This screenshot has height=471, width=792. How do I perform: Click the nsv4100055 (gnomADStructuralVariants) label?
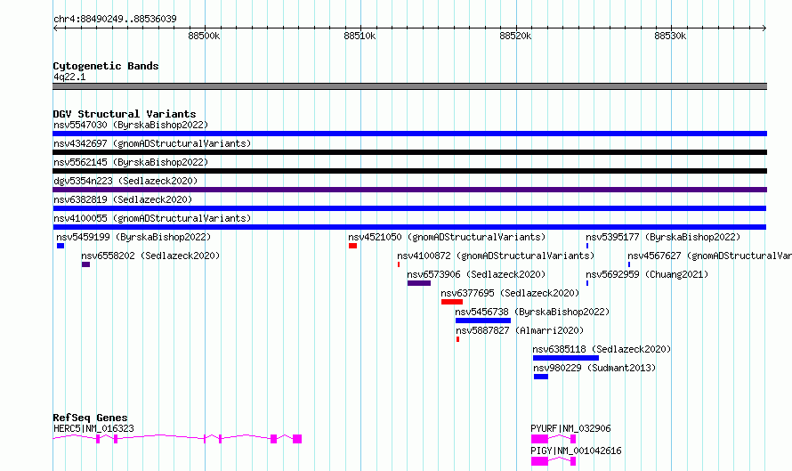click(x=152, y=218)
